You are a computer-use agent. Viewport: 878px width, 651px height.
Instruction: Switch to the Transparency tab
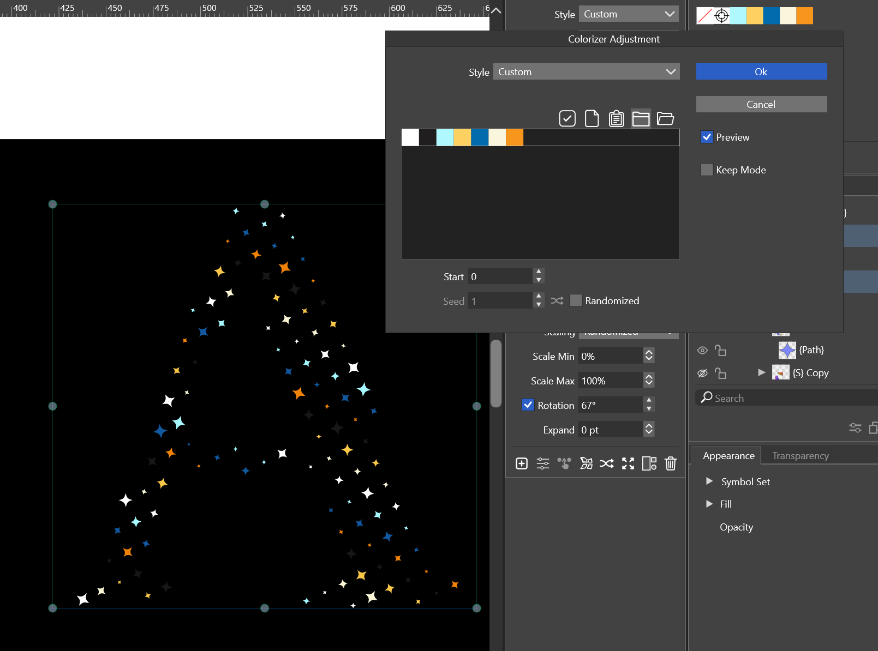(x=801, y=455)
